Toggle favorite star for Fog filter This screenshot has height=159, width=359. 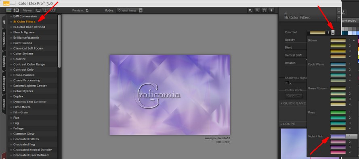11,123
